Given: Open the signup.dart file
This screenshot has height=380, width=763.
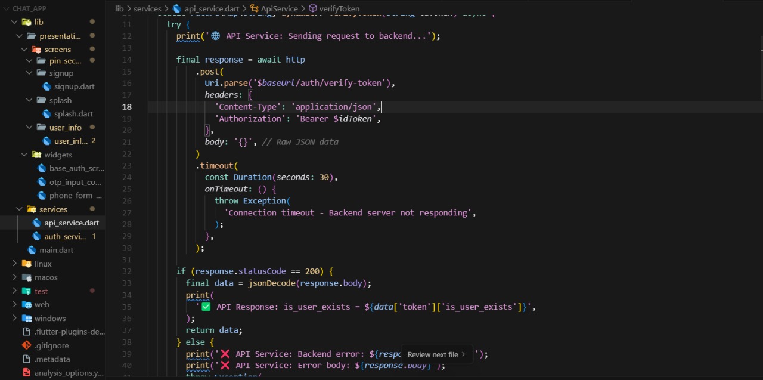Looking at the screenshot, I should (x=74, y=86).
